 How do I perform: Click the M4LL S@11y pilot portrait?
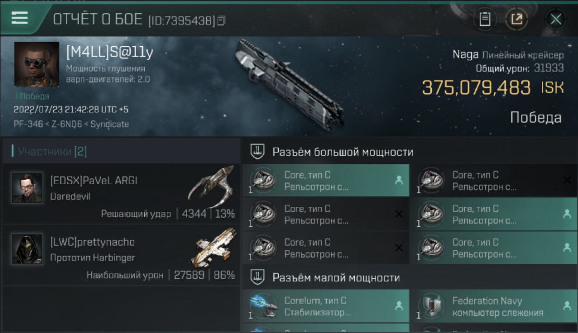(x=36, y=64)
